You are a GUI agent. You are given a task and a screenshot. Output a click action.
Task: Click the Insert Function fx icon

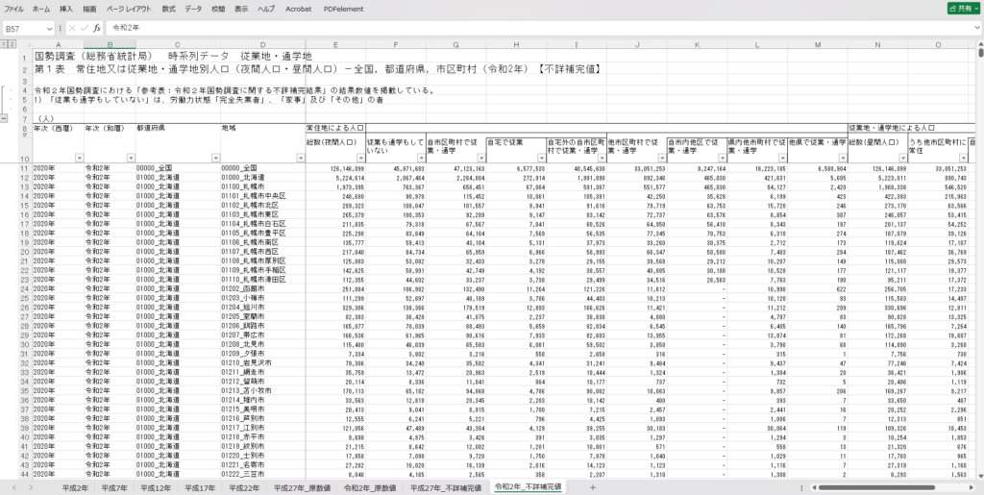pos(97,28)
